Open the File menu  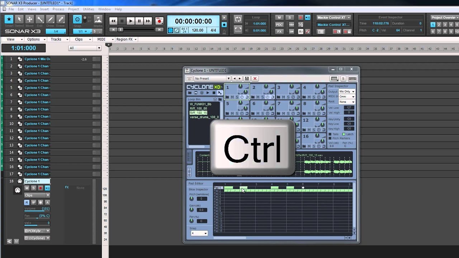(11, 9)
